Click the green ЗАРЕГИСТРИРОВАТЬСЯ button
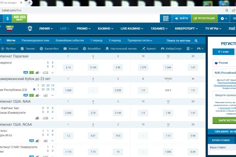236x157 pixels. (224, 120)
